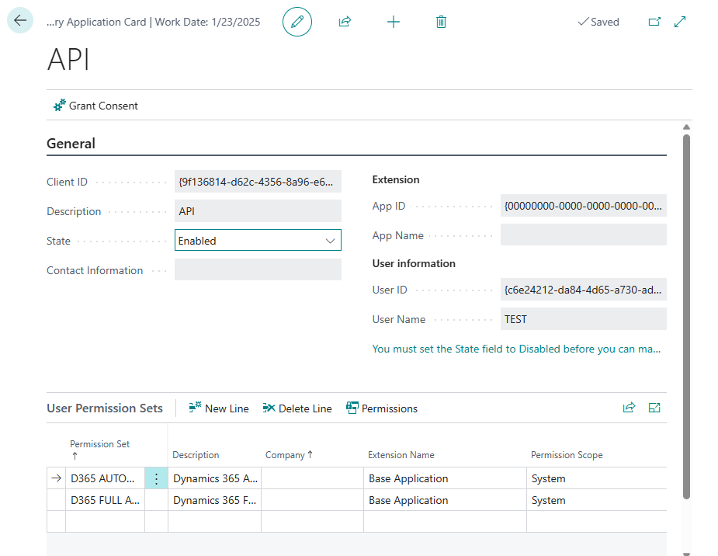Open the State dropdown showing Enabled
Screen dimensions: 718x556
[331, 240]
